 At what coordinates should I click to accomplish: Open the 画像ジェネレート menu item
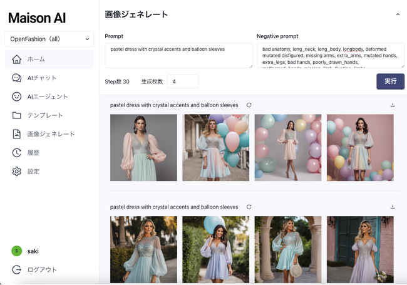(50, 134)
